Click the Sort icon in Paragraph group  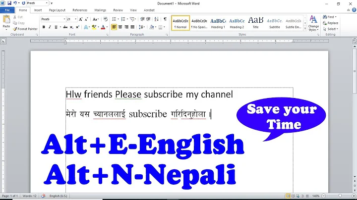click(156, 19)
